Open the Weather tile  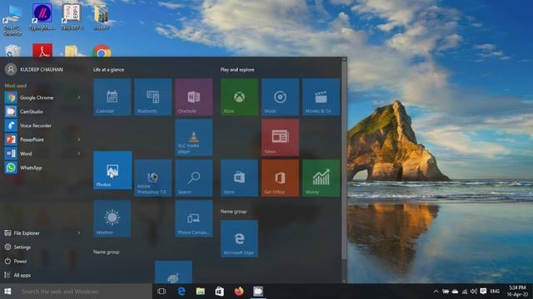(x=112, y=218)
